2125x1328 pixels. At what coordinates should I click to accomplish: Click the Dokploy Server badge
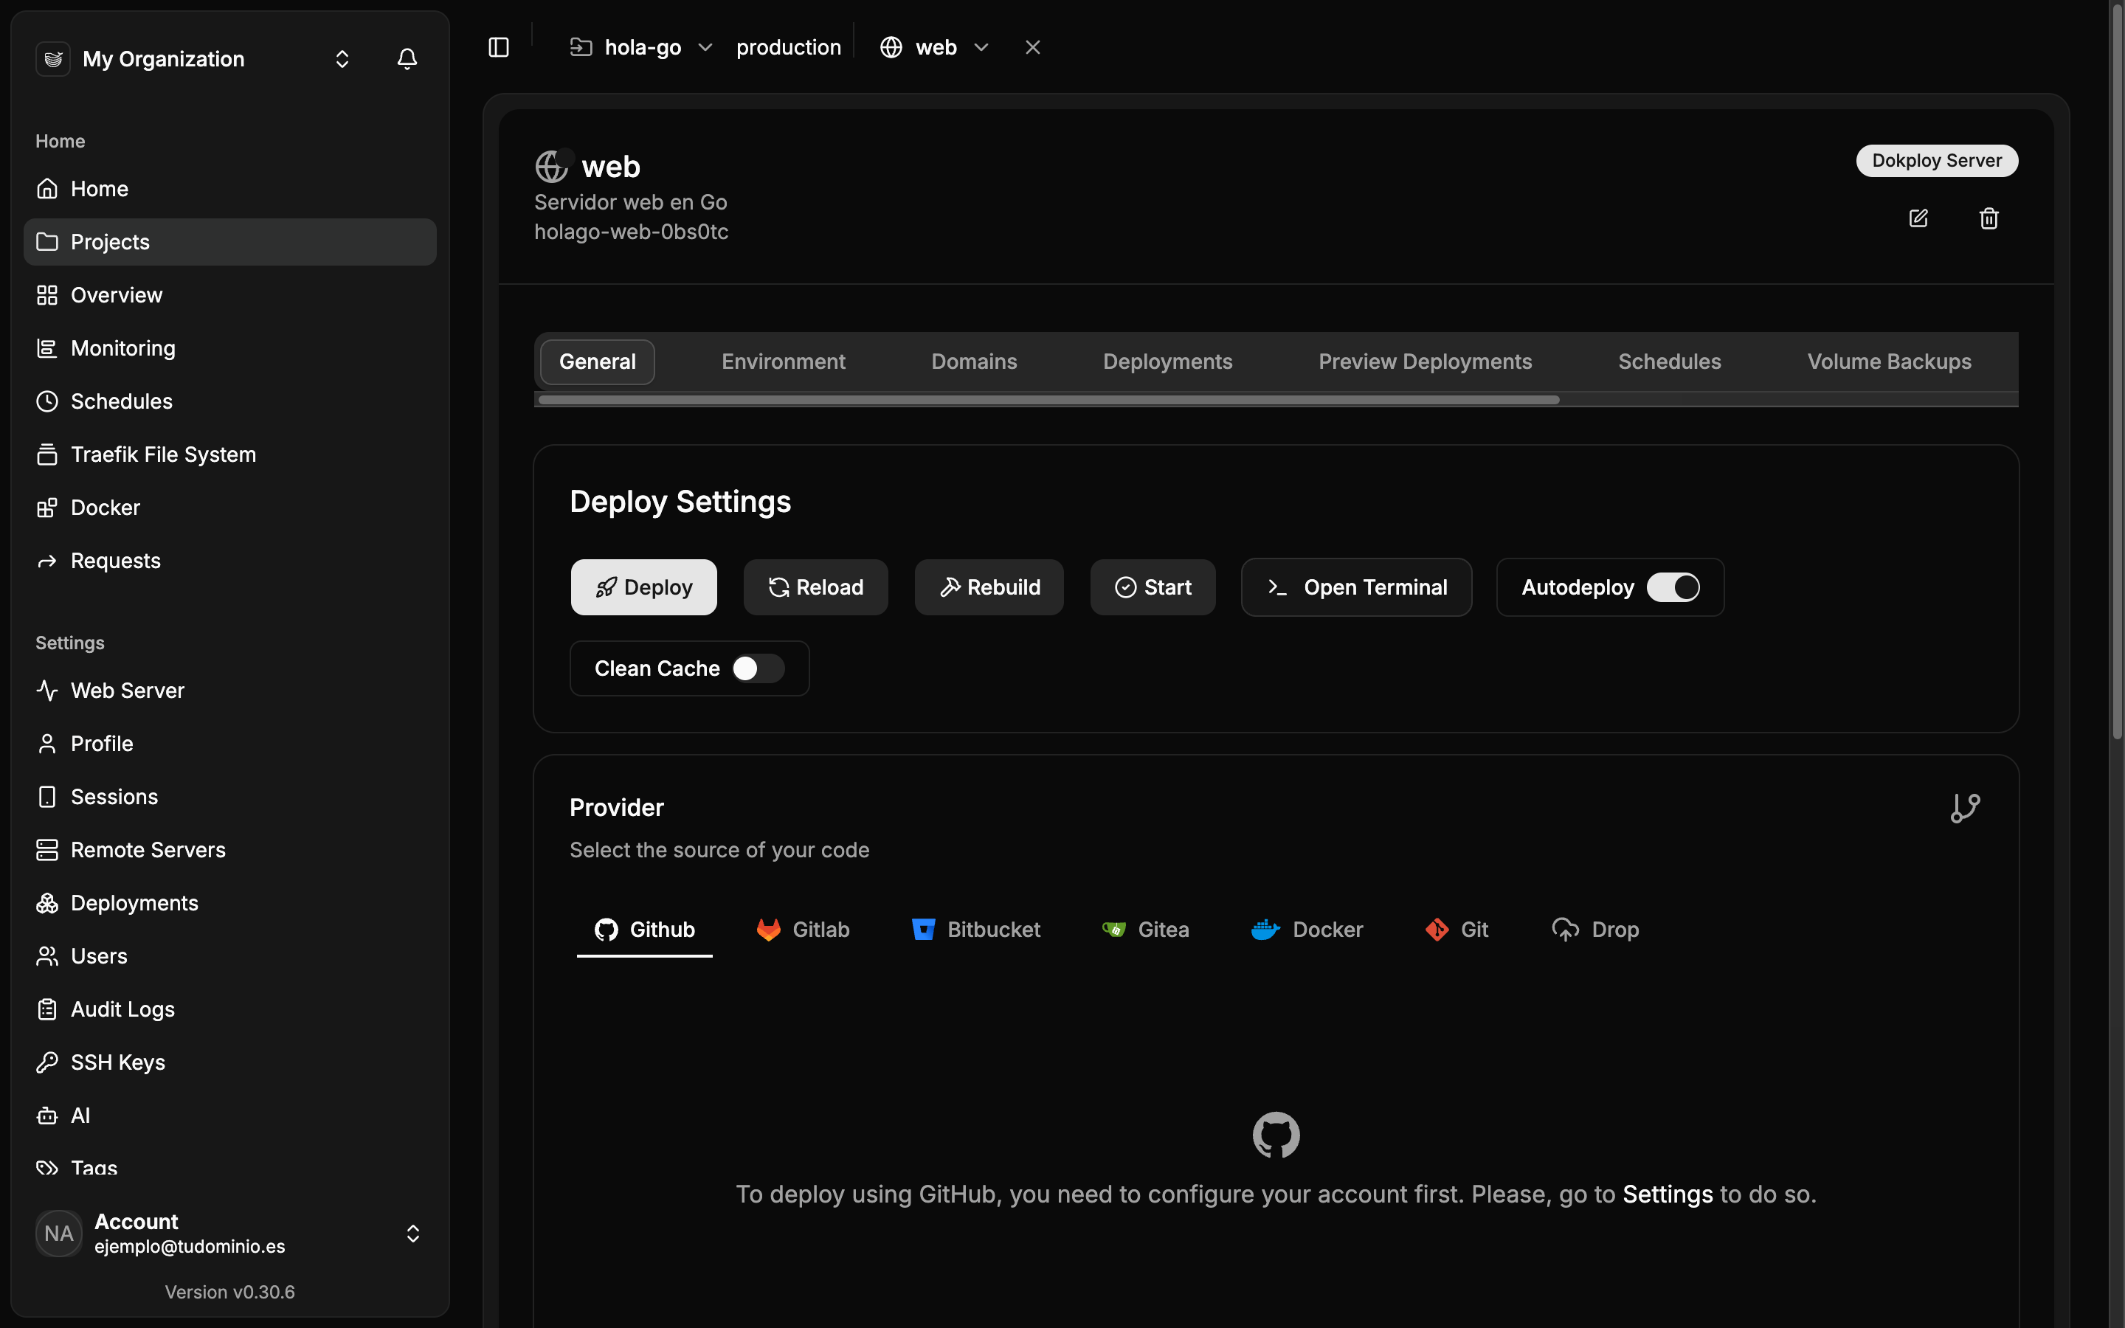click(1937, 161)
